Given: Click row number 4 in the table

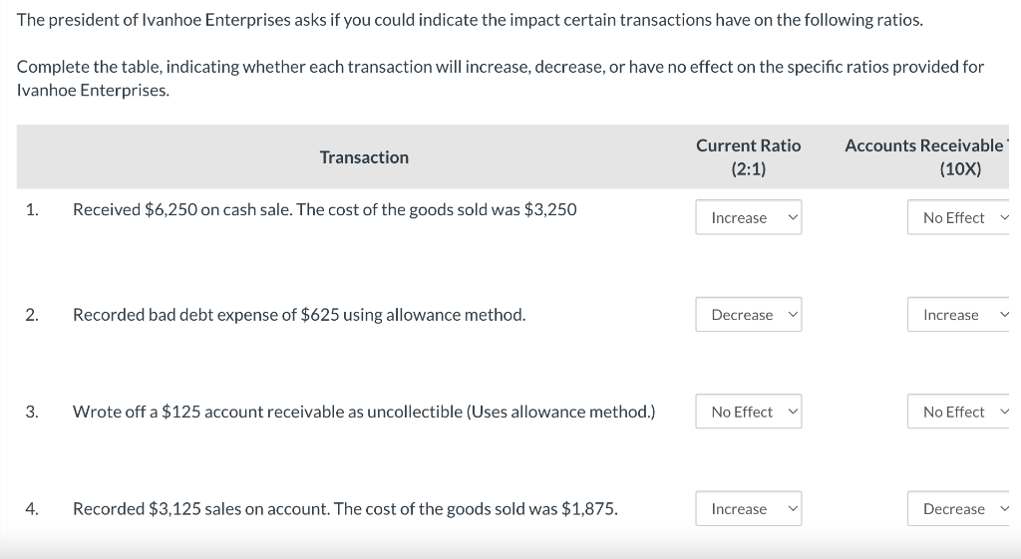Looking at the screenshot, I should 32,509.
